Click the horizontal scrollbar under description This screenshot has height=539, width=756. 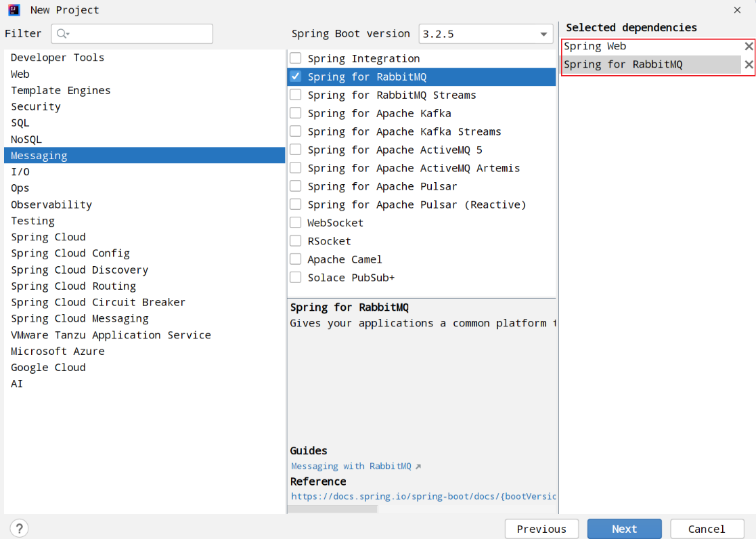tap(332, 510)
